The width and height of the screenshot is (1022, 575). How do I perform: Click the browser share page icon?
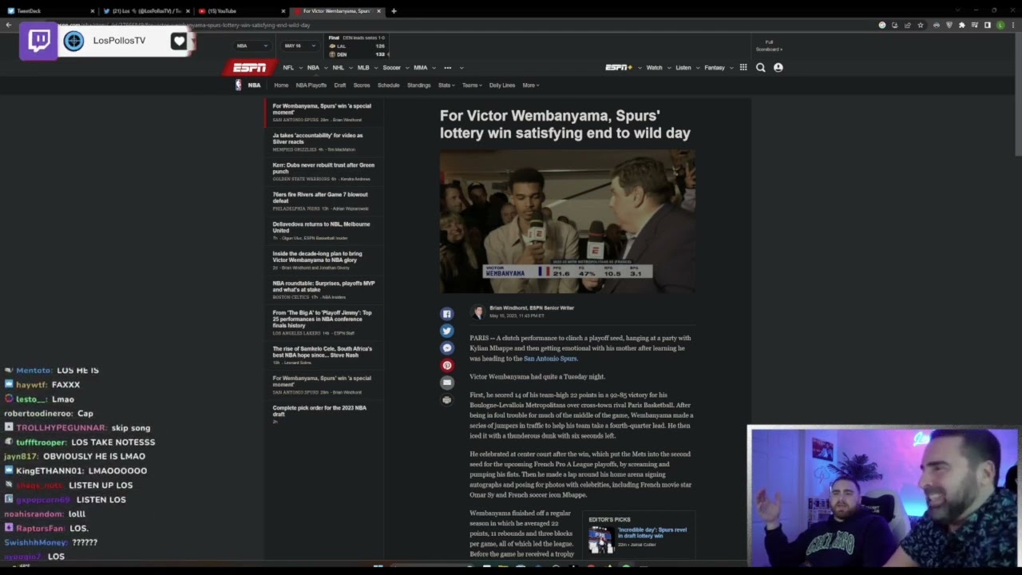(x=908, y=25)
